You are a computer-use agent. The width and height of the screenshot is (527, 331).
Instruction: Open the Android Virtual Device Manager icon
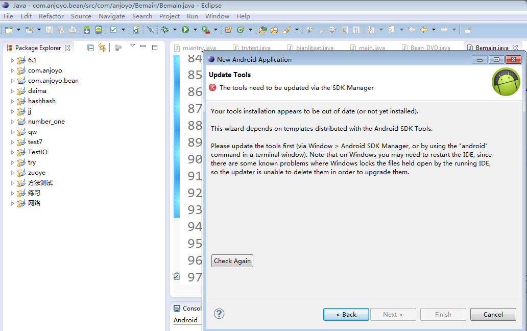coord(99,30)
